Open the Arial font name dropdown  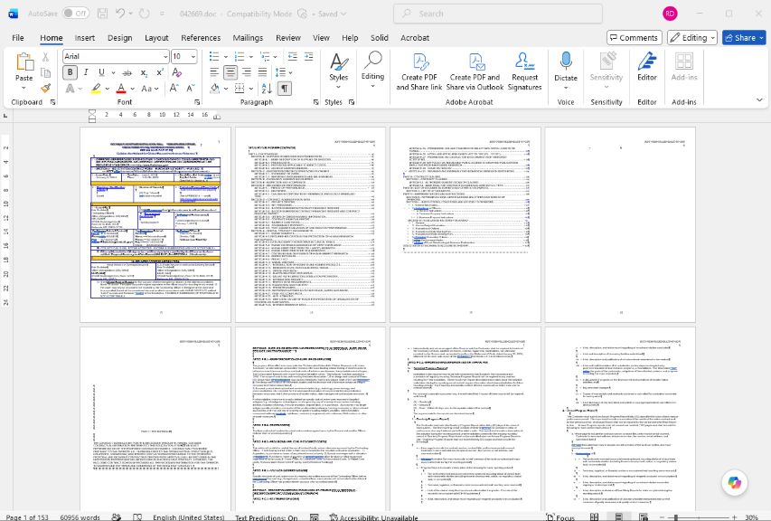tap(165, 57)
